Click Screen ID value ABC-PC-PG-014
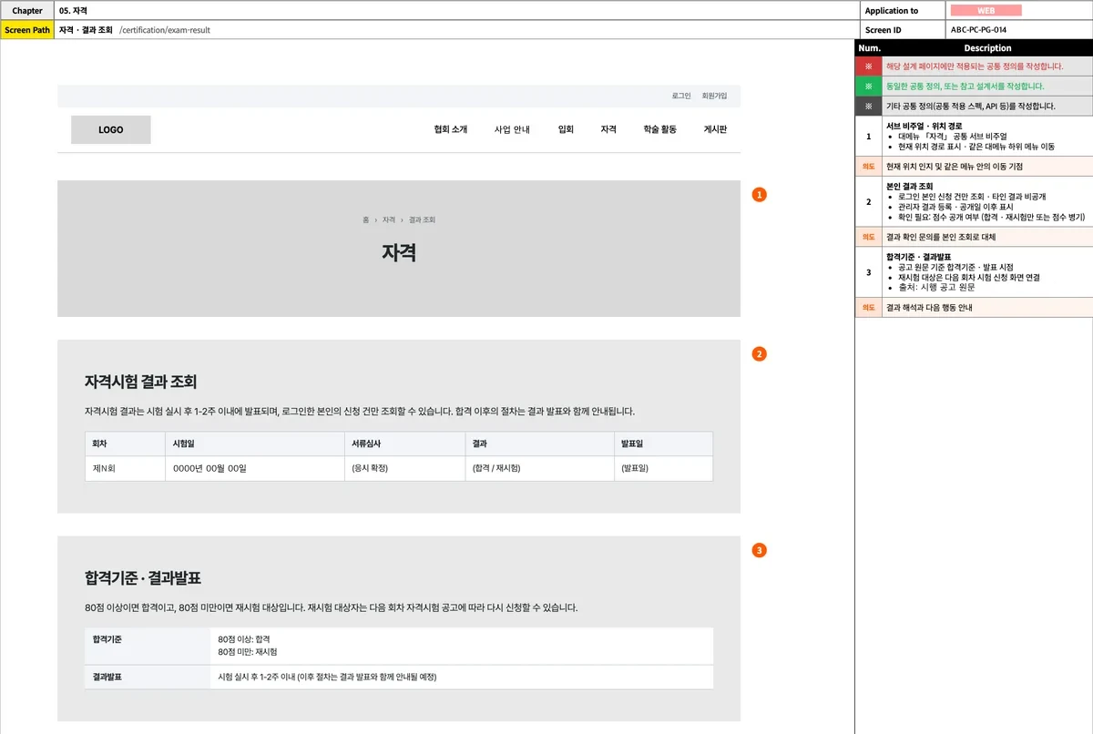The image size is (1093, 734). click(978, 30)
